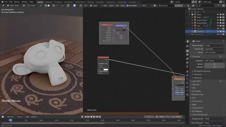Hide the Floor object with its eye icon
The image size is (226, 127).
click(218, 17)
